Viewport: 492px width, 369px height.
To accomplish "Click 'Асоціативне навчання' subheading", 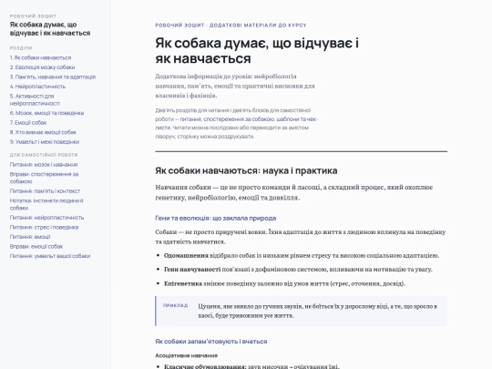I will (x=187, y=355).
